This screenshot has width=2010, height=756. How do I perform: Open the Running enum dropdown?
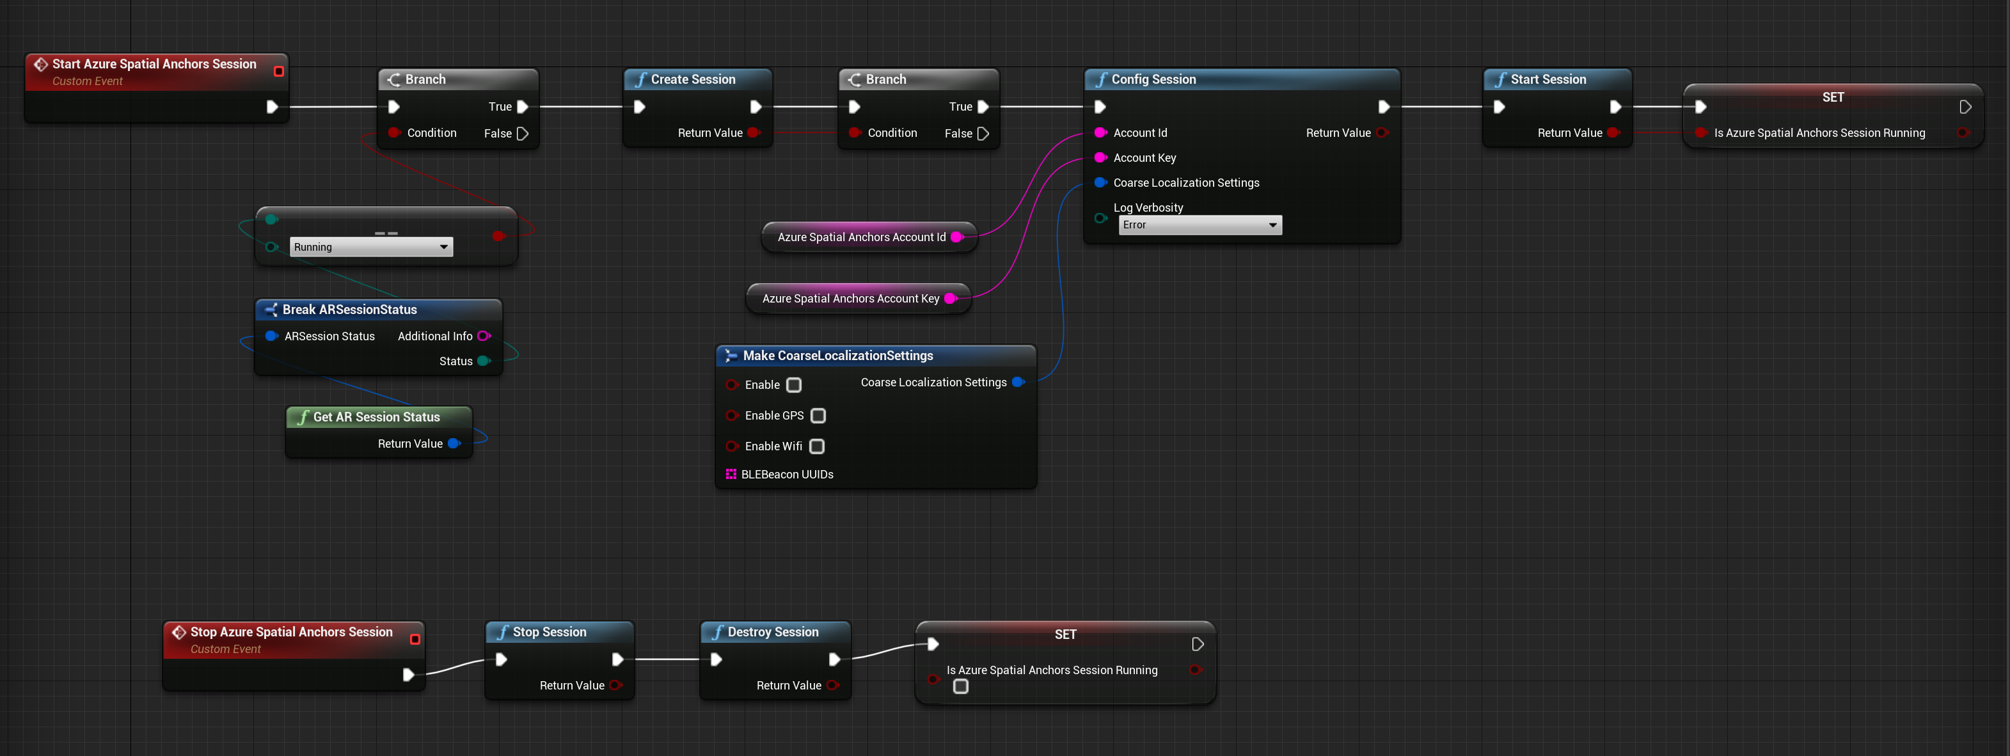[x=372, y=248]
